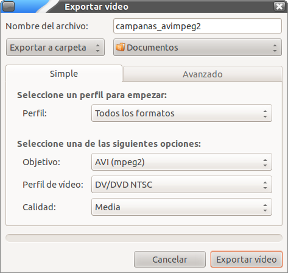Open the Calidad dropdown set to Media

pos(181,207)
